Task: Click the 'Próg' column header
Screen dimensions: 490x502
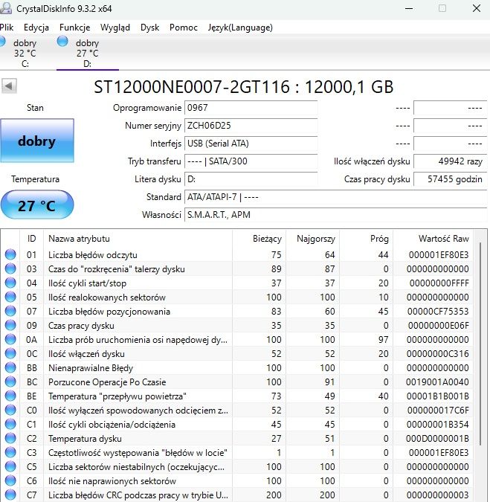Action: 366,239
